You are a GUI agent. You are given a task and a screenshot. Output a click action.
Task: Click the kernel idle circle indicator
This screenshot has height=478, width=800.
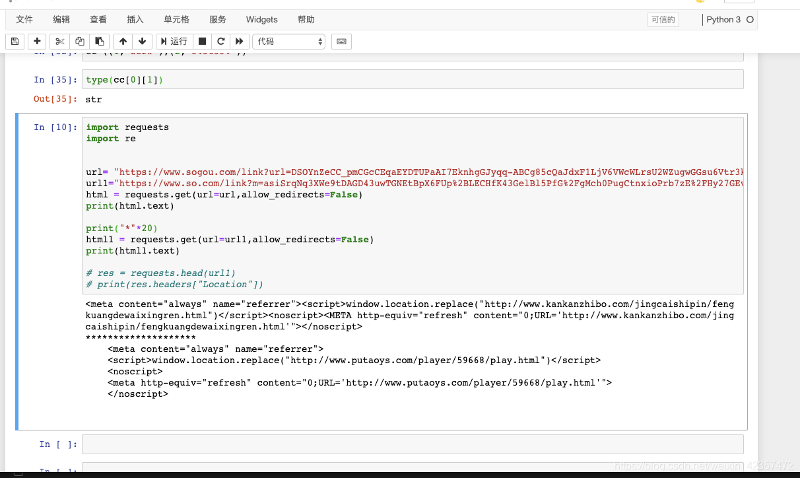pos(750,20)
